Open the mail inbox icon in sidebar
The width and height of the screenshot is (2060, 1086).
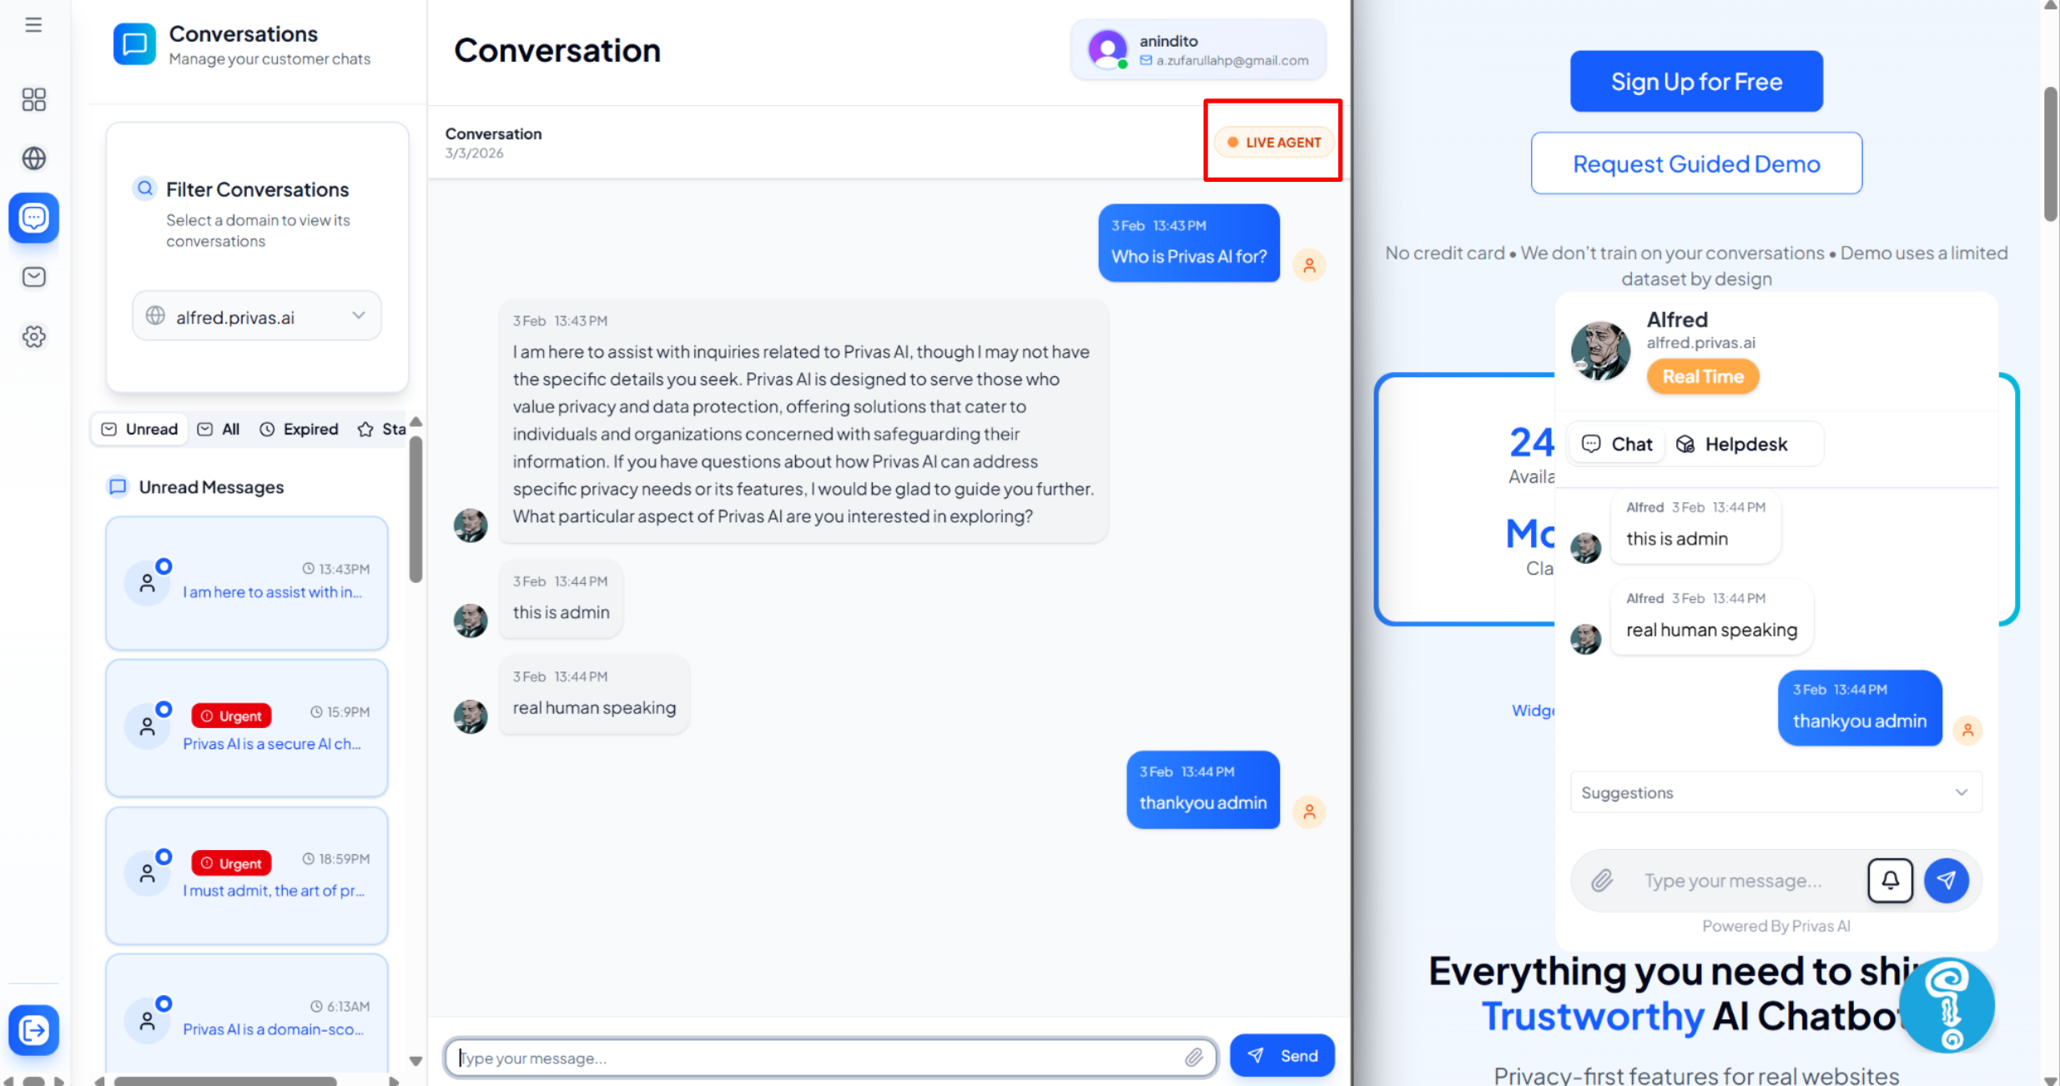(33, 277)
